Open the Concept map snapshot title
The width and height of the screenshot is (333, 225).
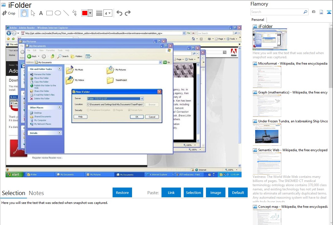[293, 206]
